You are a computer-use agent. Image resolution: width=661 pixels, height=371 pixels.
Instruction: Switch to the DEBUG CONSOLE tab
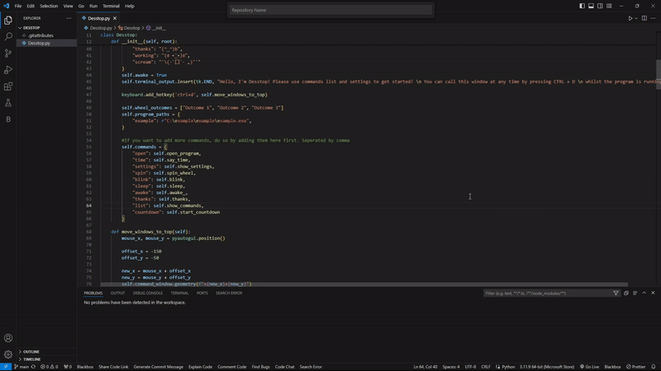coord(148,294)
